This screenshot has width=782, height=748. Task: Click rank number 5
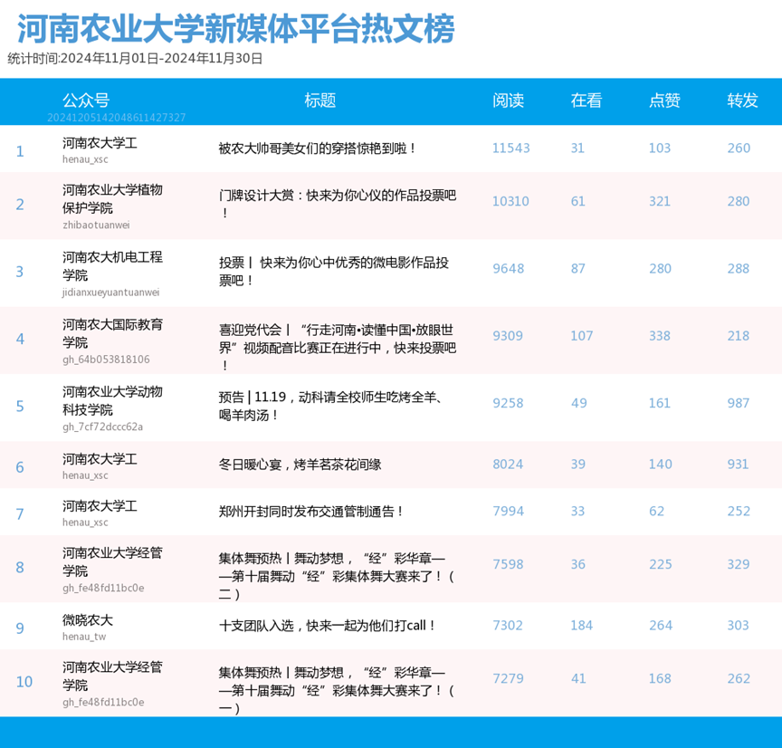pyautogui.click(x=20, y=407)
